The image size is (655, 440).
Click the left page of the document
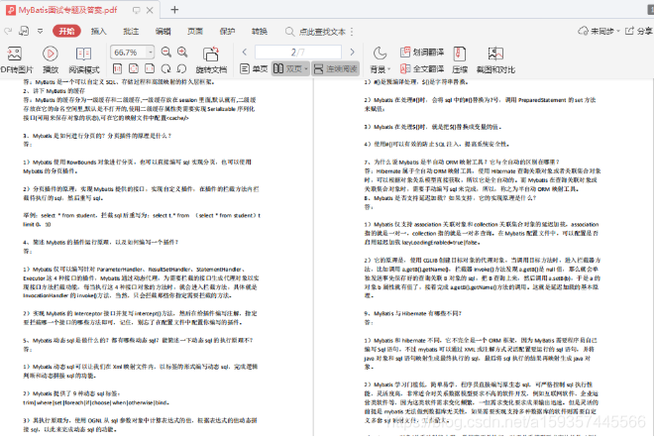[156, 258]
